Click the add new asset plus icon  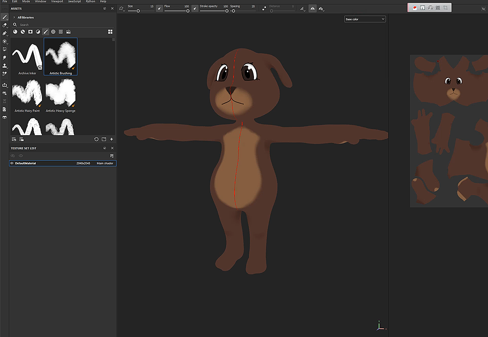[112, 139]
